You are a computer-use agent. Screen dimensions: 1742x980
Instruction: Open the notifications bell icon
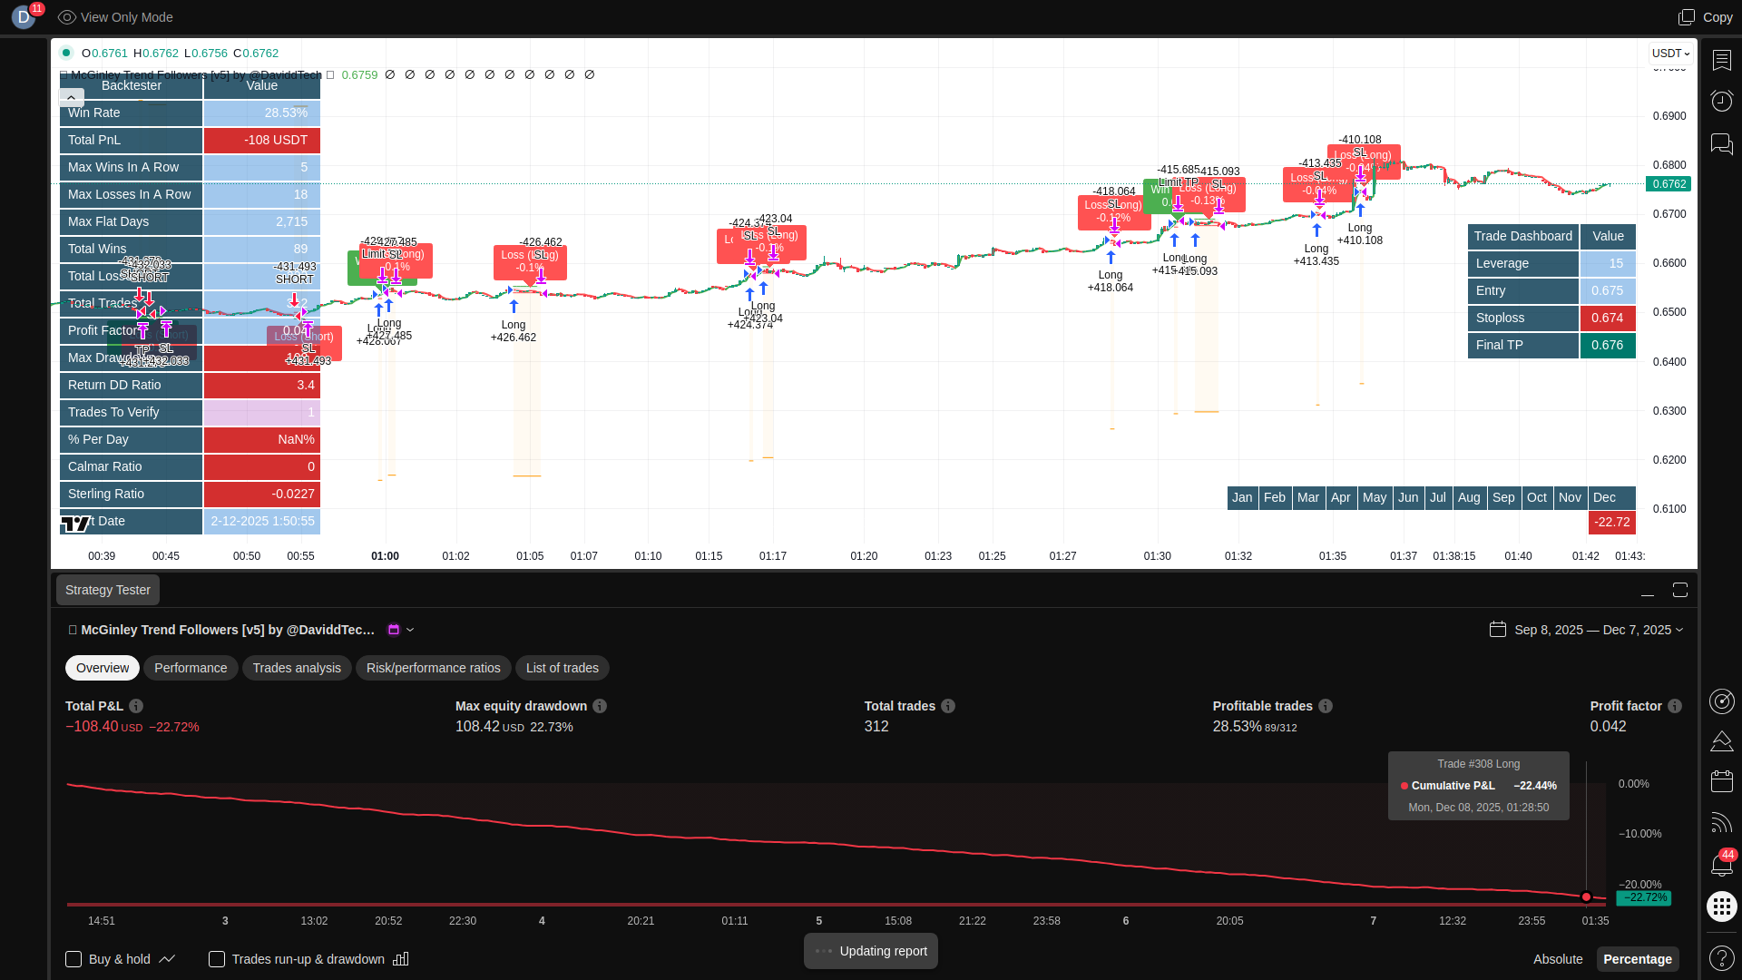click(x=1721, y=865)
